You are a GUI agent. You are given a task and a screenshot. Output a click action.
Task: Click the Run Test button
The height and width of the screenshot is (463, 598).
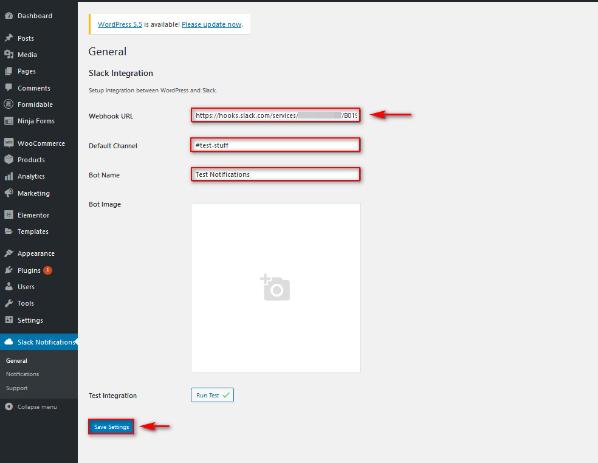click(x=213, y=395)
